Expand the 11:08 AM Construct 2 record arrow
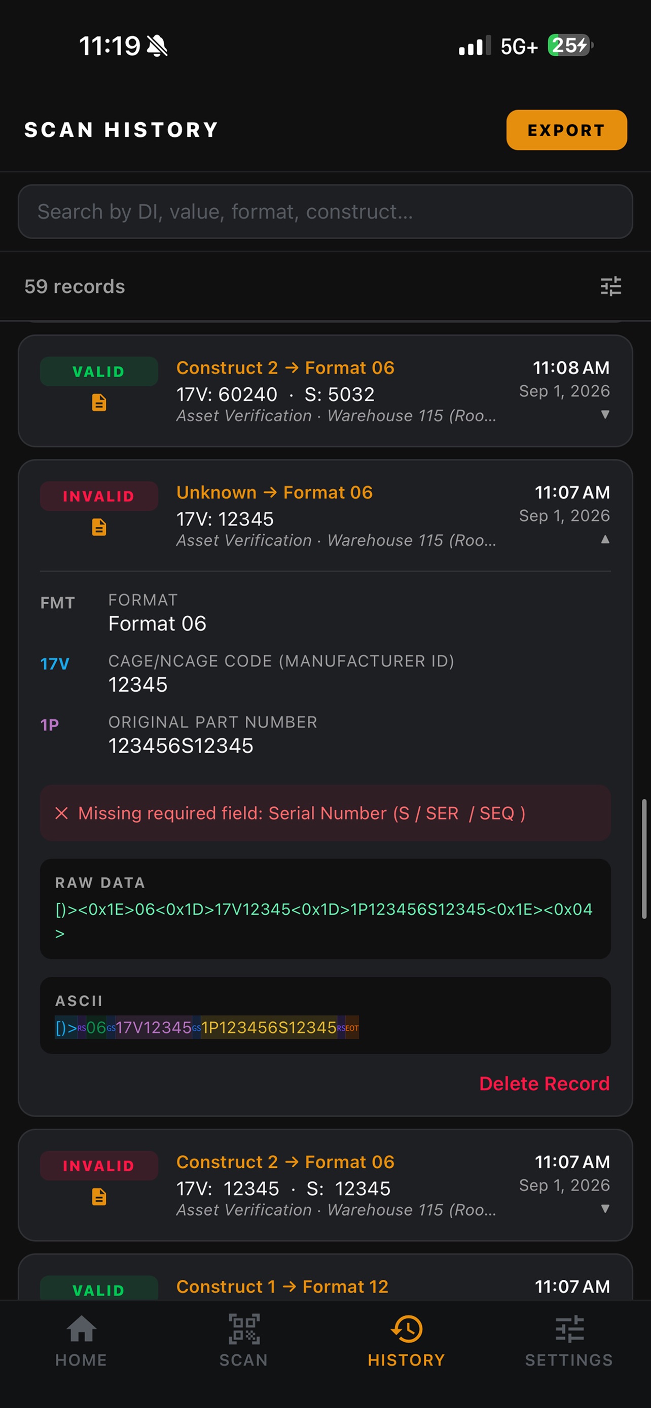Viewport: 651px width, 1408px height. click(x=604, y=414)
